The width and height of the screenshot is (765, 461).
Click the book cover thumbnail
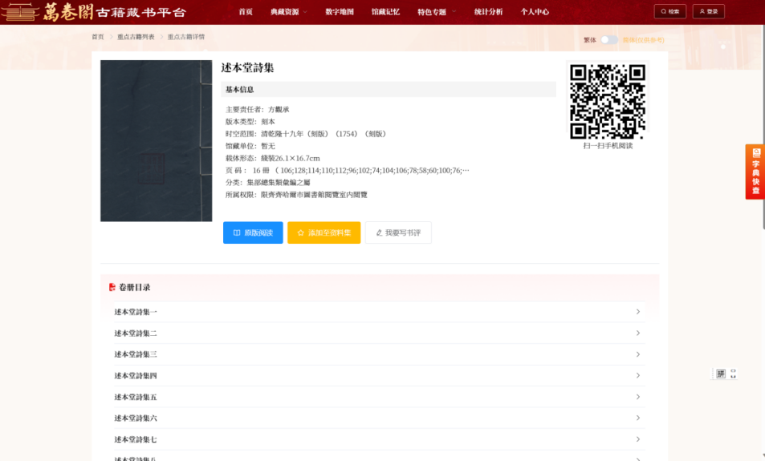tap(156, 141)
